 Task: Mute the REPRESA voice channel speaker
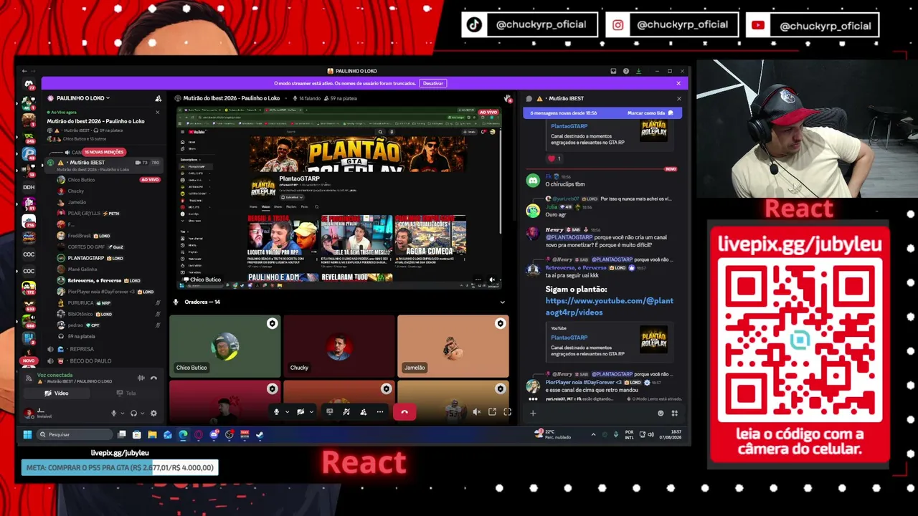[50, 349]
